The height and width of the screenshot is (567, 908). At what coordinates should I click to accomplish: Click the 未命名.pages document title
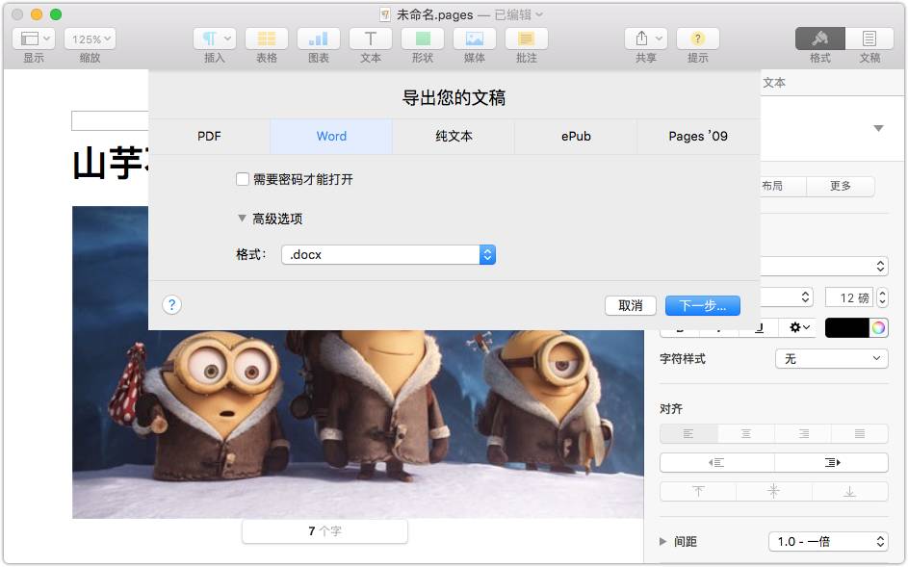point(434,14)
